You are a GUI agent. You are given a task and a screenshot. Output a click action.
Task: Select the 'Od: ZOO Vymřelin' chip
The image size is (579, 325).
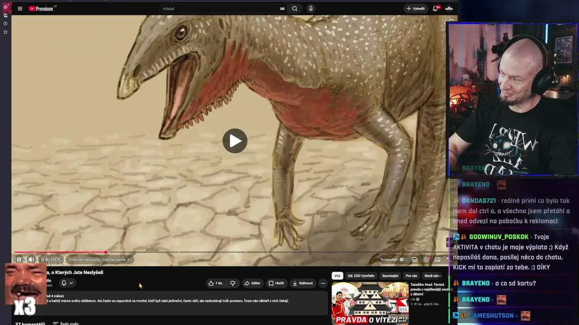tap(361, 276)
